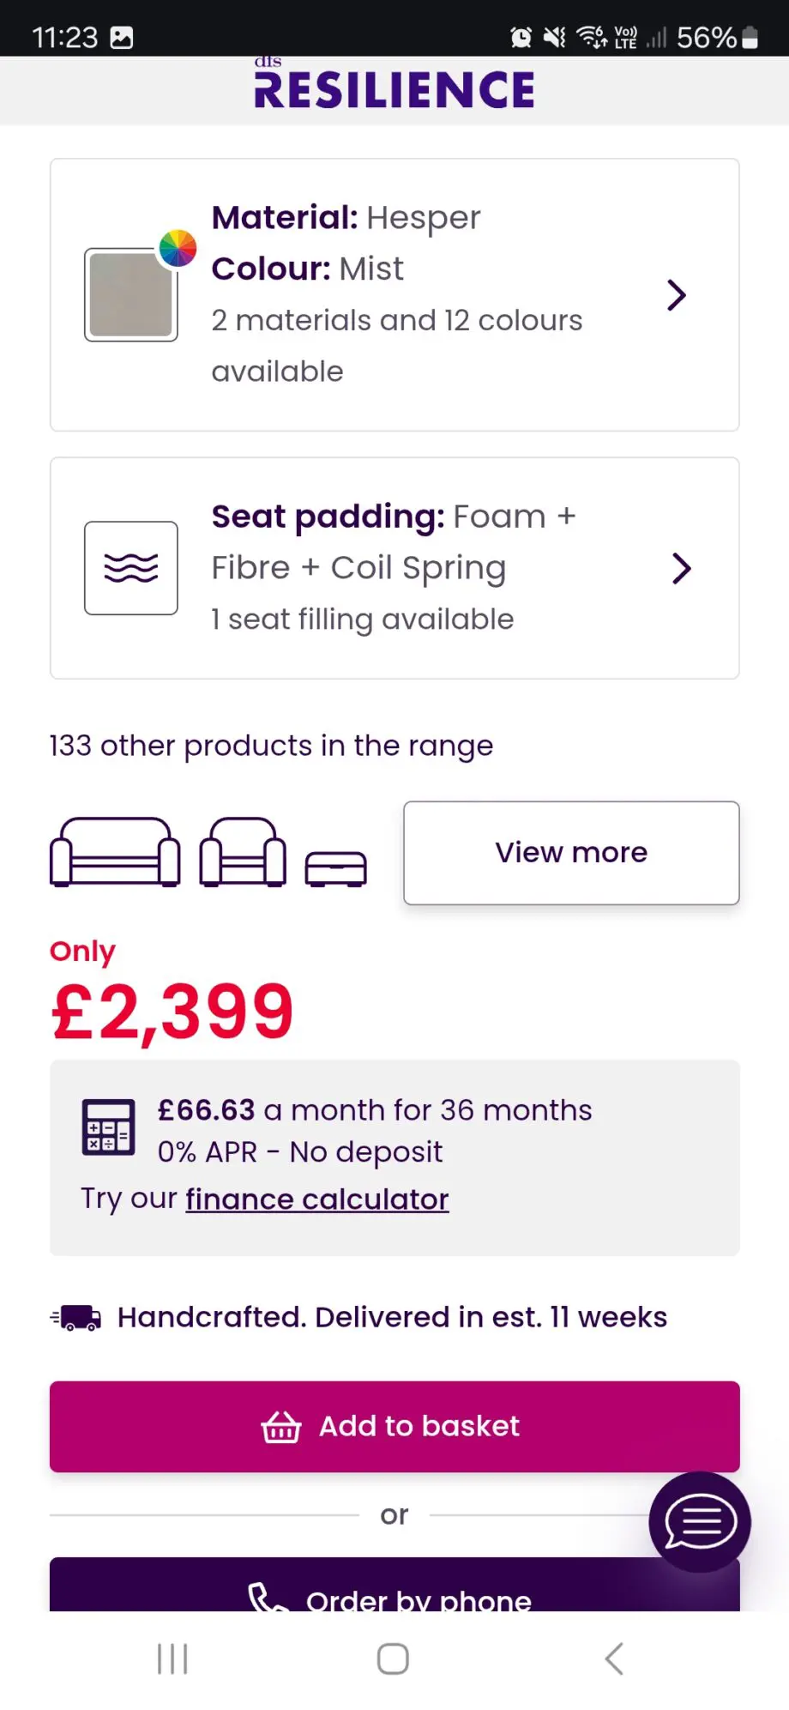The width and height of the screenshot is (789, 1710).
Task: Select the Mist colour swatch
Action: pyautogui.click(x=131, y=294)
